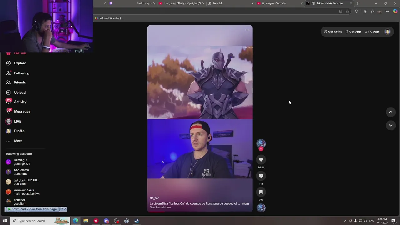
Task: Open the Activity notifications
Action: pyautogui.click(x=16, y=102)
